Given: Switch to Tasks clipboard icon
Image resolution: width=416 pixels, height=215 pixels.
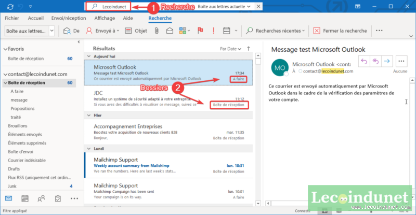Looking at the screenshot, I should click(x=58, y=198).
